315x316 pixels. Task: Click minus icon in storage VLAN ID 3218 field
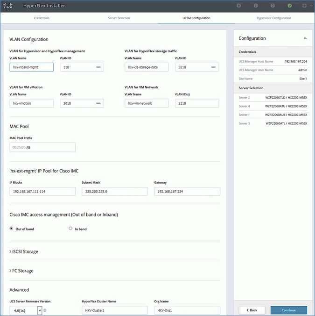(x=213, y=67)
